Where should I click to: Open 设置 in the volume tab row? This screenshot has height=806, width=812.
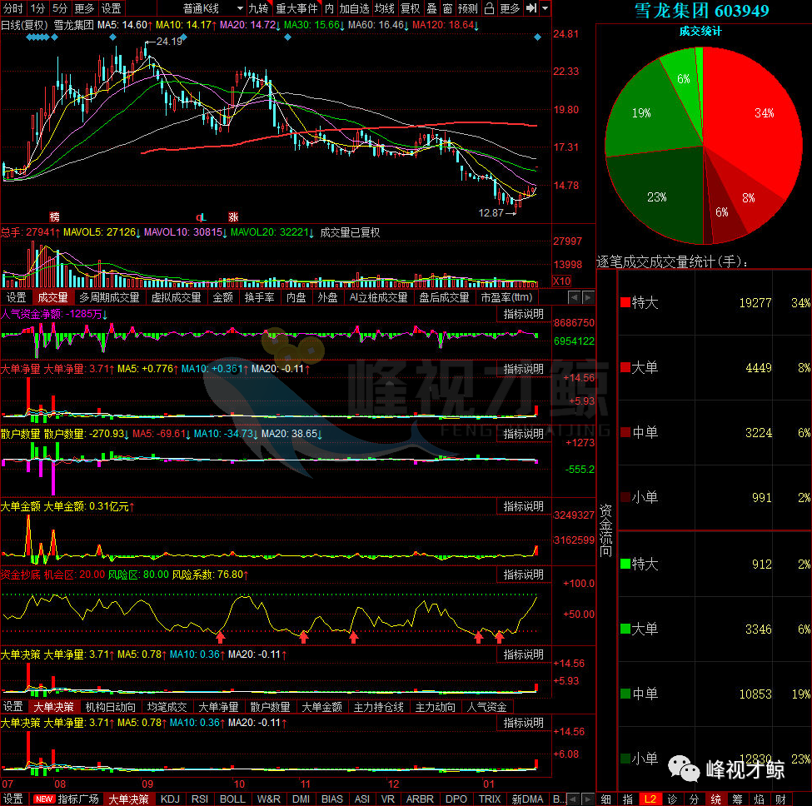tap(16, 297)
